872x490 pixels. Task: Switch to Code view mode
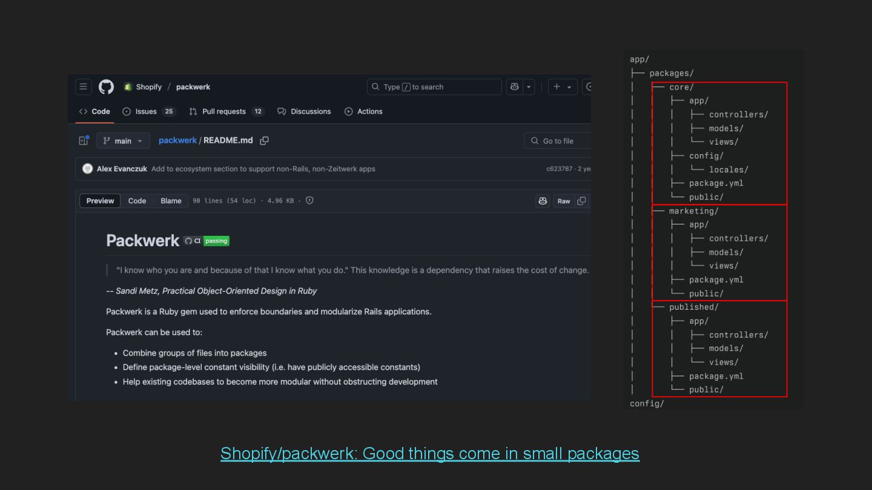click(137, 201)
